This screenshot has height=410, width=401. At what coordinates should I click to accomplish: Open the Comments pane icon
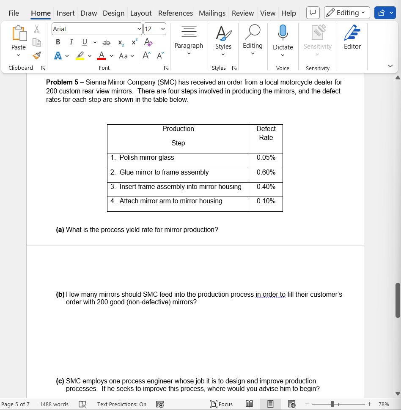313,13
